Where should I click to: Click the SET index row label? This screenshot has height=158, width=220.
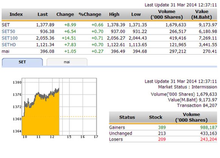(x=6, y=25)
